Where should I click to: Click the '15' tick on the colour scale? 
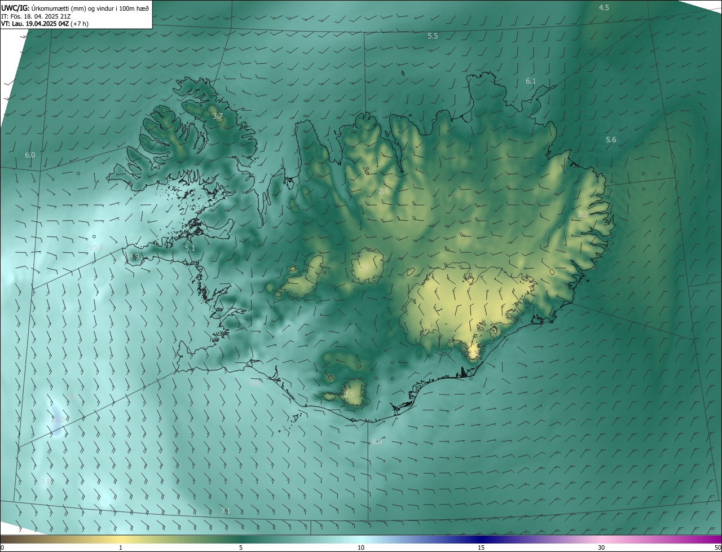[481, 547]
